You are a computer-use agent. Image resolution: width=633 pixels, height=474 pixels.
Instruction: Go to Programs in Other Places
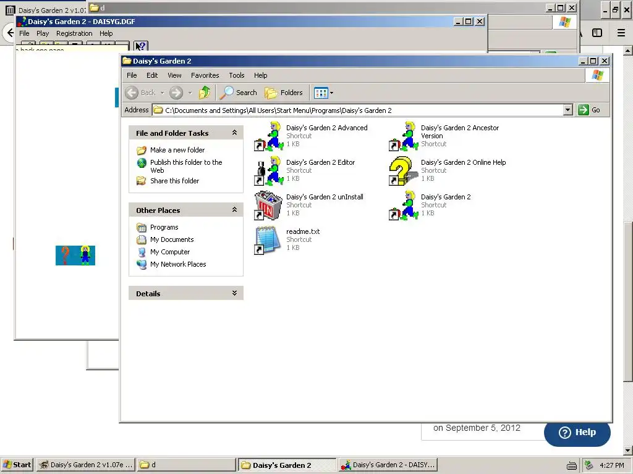164,227
